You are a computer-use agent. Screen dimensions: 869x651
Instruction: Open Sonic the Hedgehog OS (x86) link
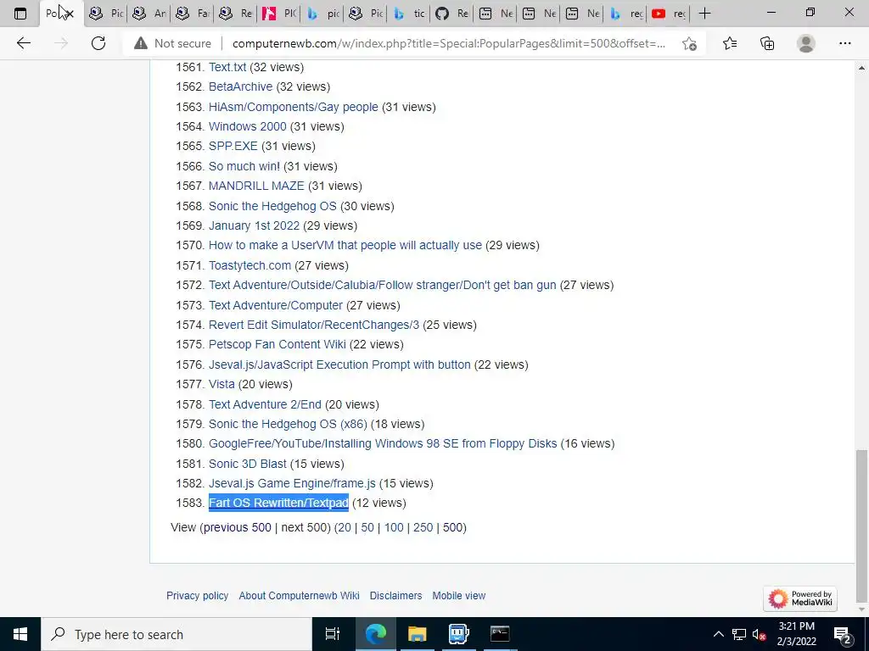tap(288, 424)
